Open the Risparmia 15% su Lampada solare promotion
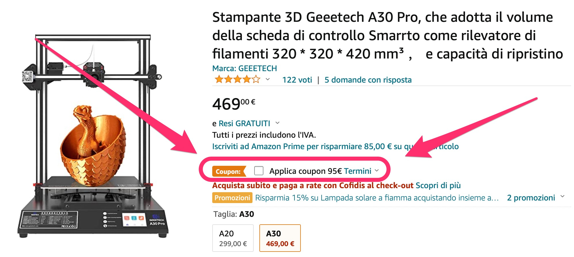This screenshot has width=574, height=257. [x=377, y=198]
